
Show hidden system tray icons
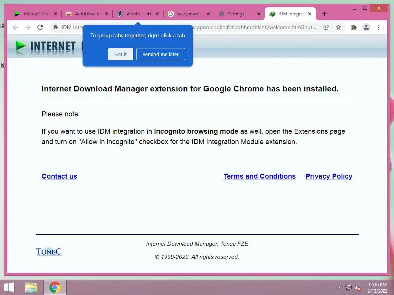tap(339, 287)
